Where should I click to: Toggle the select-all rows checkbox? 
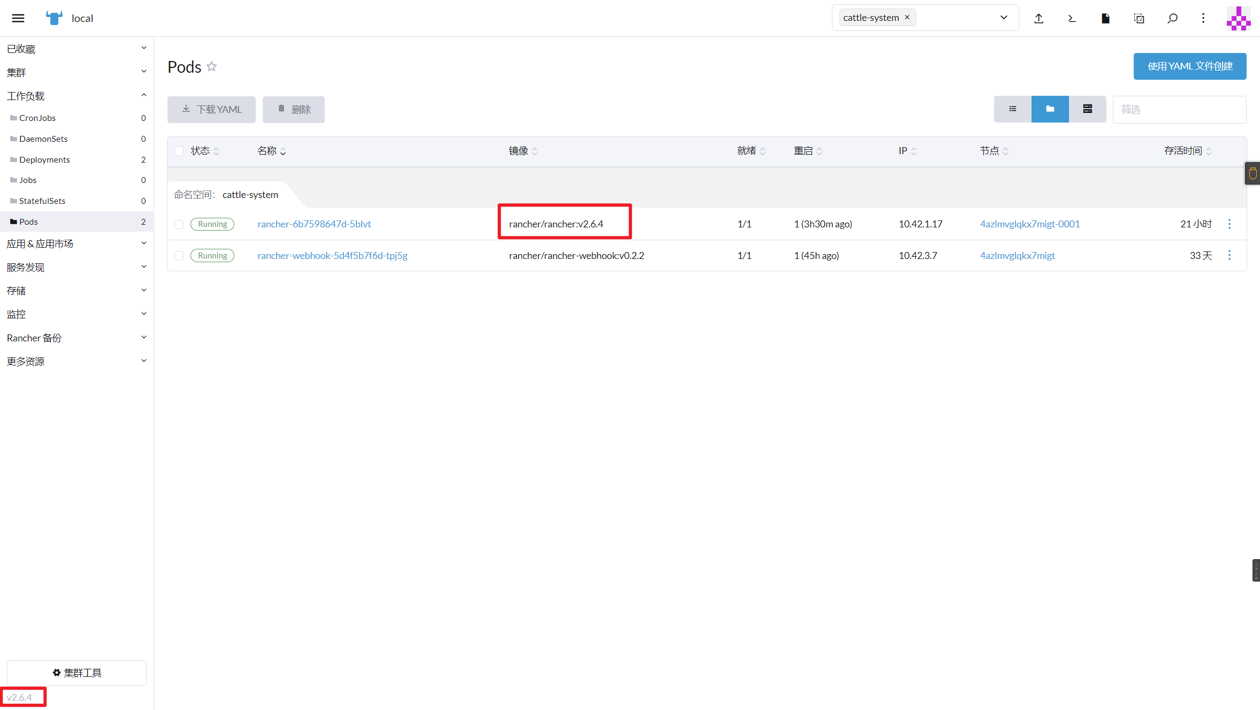pyautogui.click(x=179, y=151)
